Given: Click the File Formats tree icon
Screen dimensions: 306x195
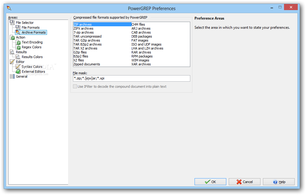Looking at the screenshot, I should pyautogui.click(x=18, y=28).
